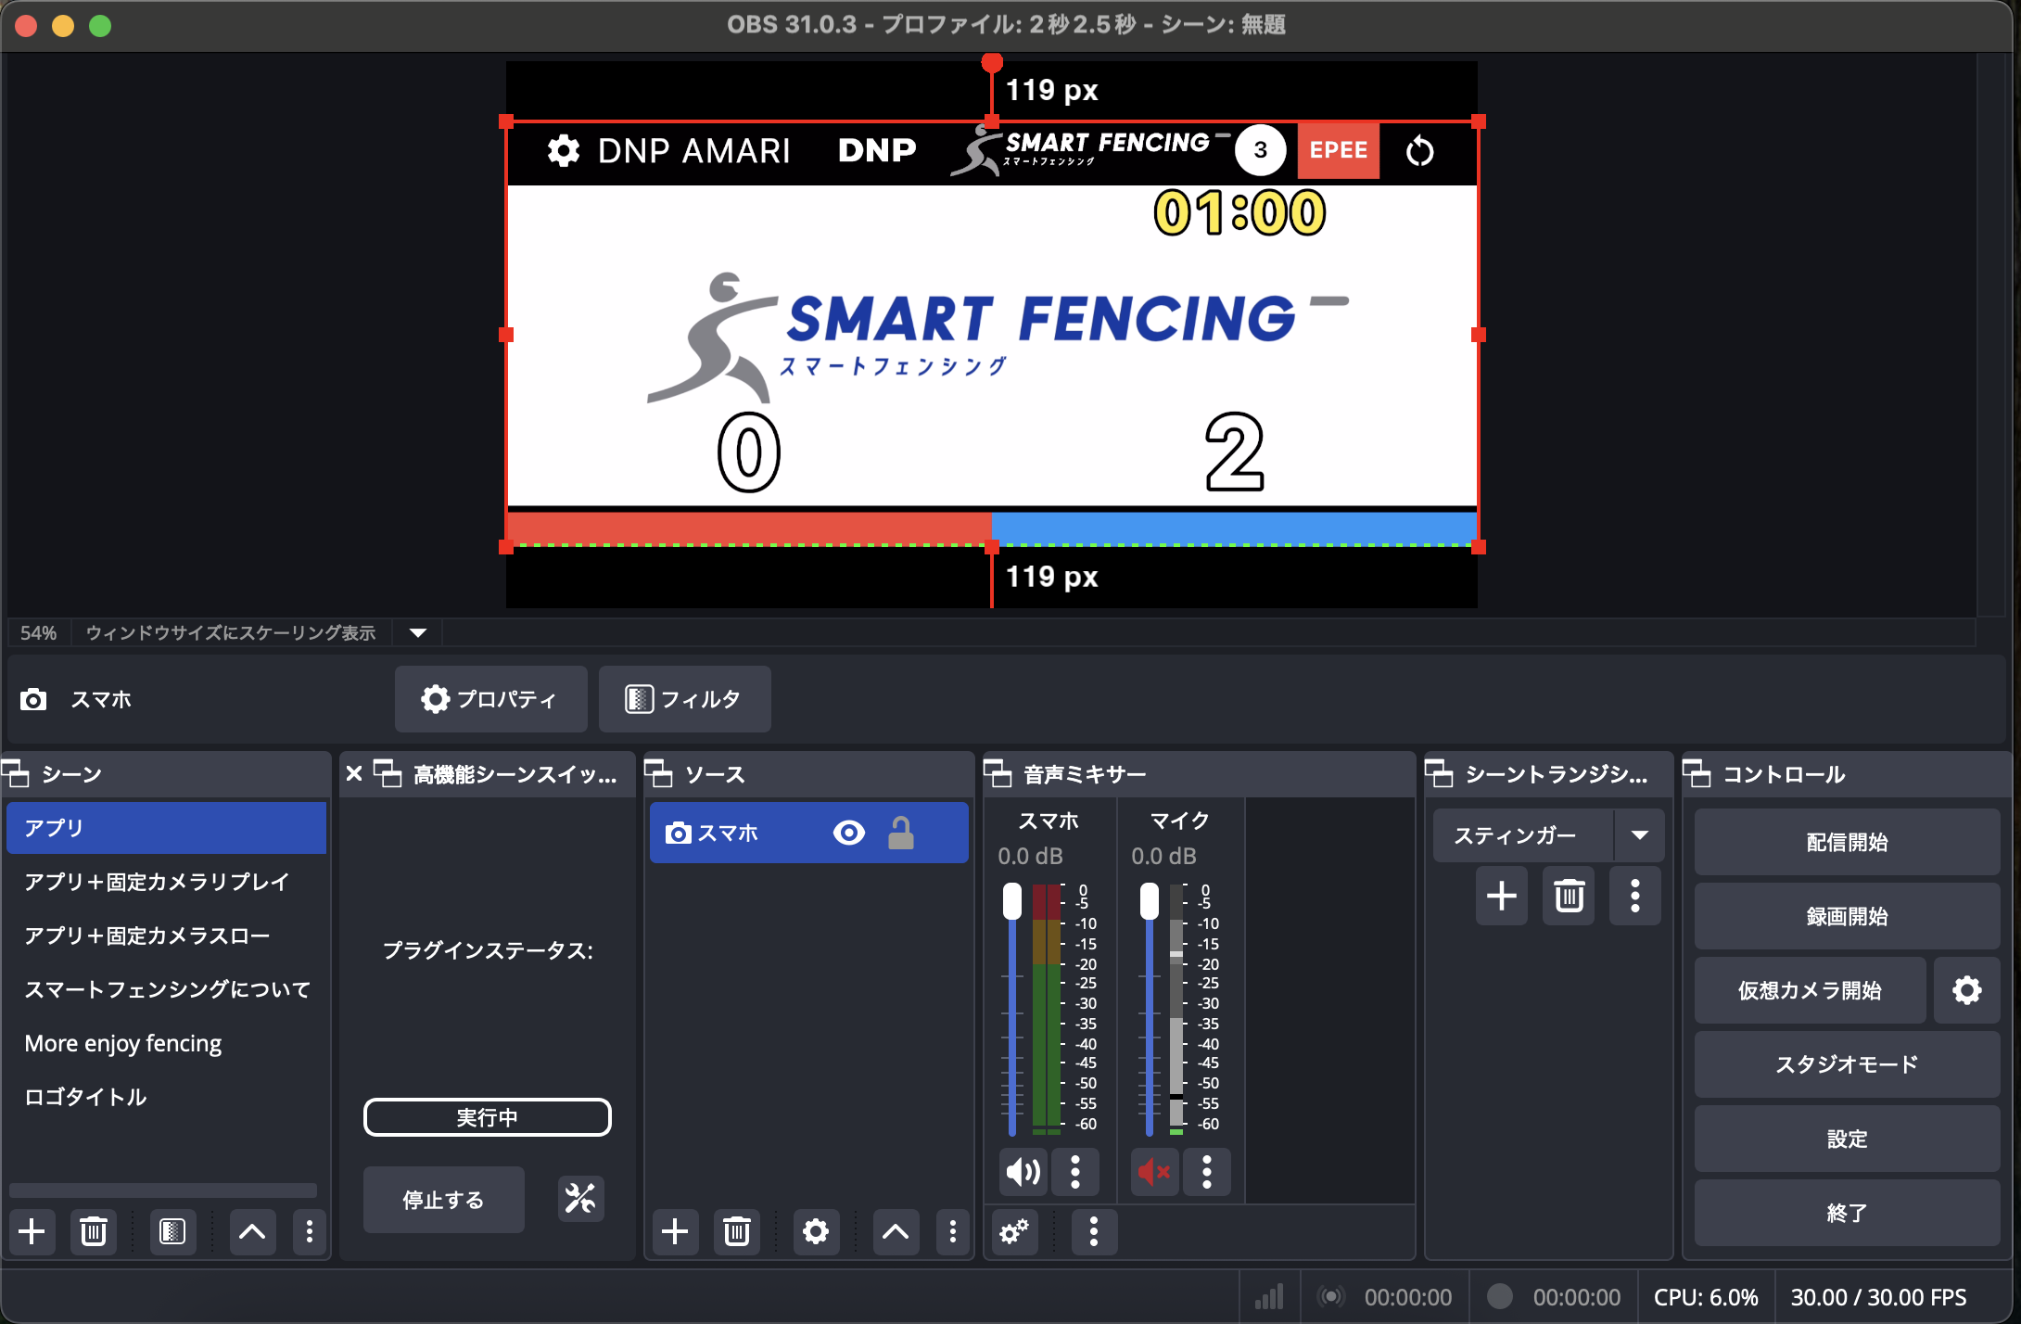The width and height of the screenshot is (2021, 1324).
Task: Delete the transition with trash icon
Action: point(1569,896)
